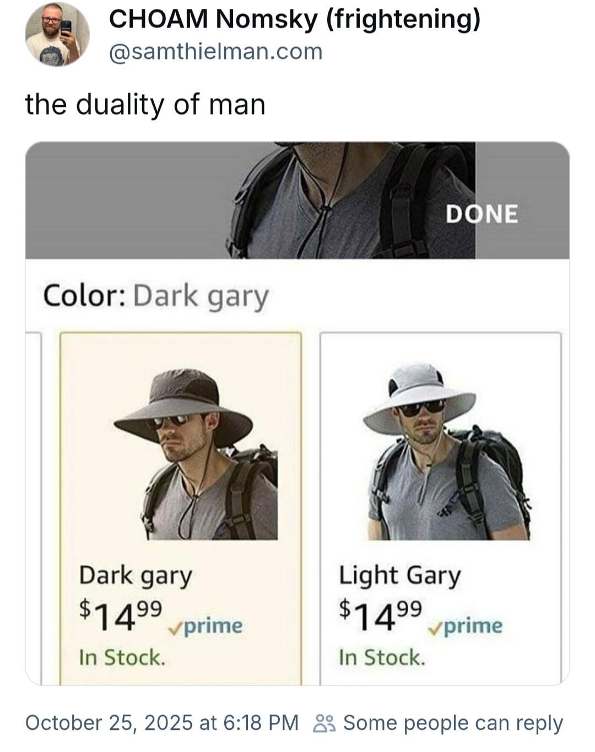This screenshot has height=752, width=595.
Task: Open the CHOAM Nomsky display name
Action: click(x=295, y=19)
